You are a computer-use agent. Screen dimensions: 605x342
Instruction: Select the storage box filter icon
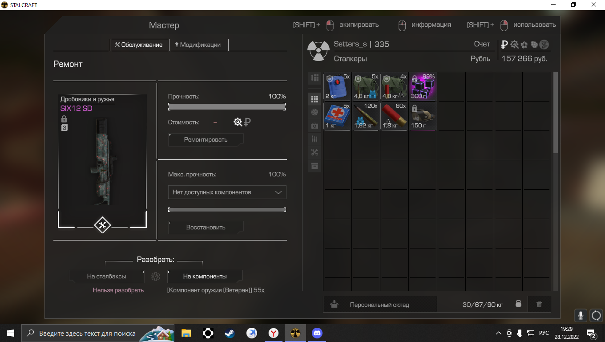(315, 166)
